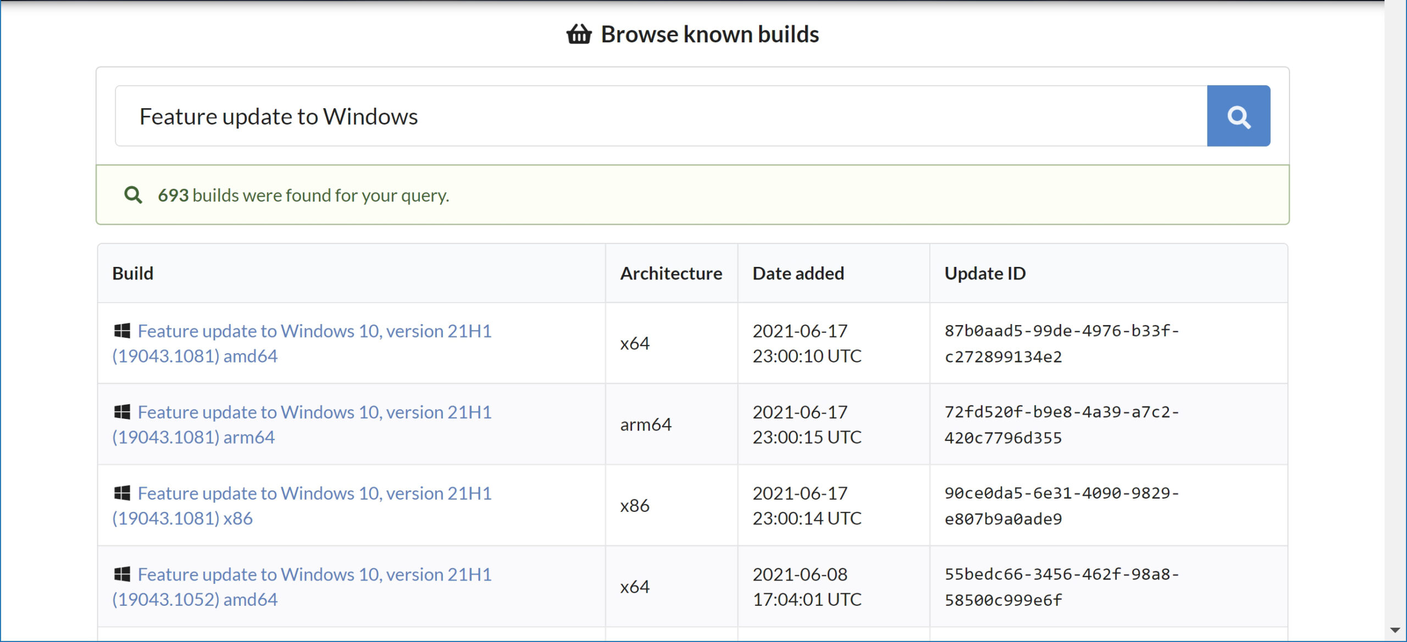1407x642 pixels.
Task: Click the Architecture column header
Action: click(671, 273)
